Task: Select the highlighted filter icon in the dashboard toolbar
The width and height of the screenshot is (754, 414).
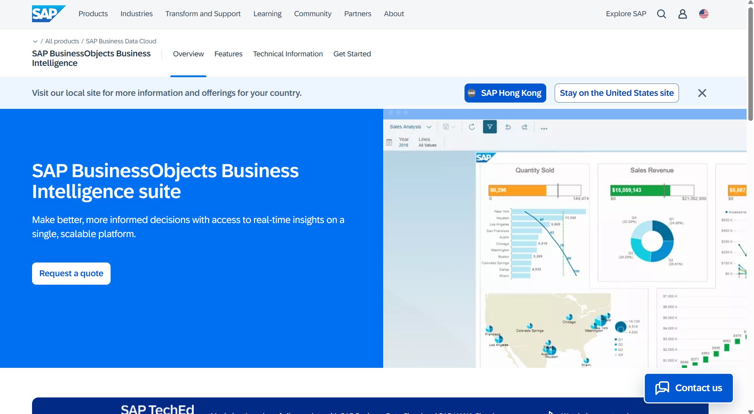Action: point(490,127)
